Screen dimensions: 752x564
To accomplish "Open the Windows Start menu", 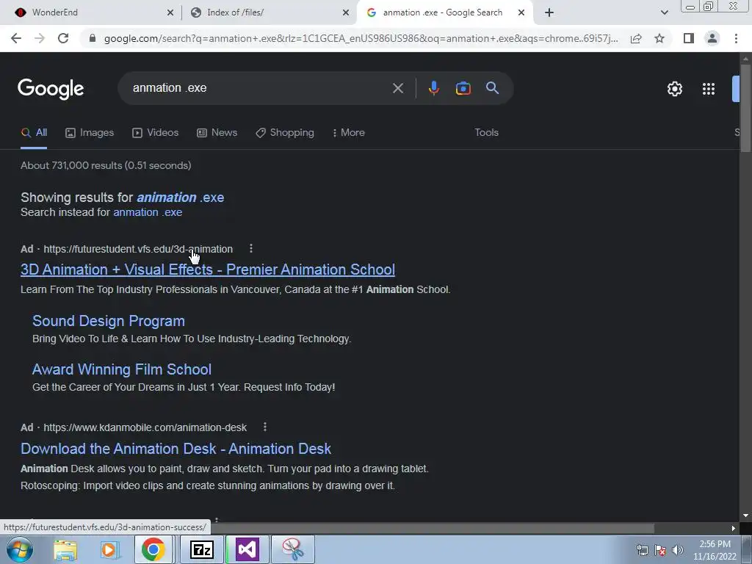I will coord(18,549).
